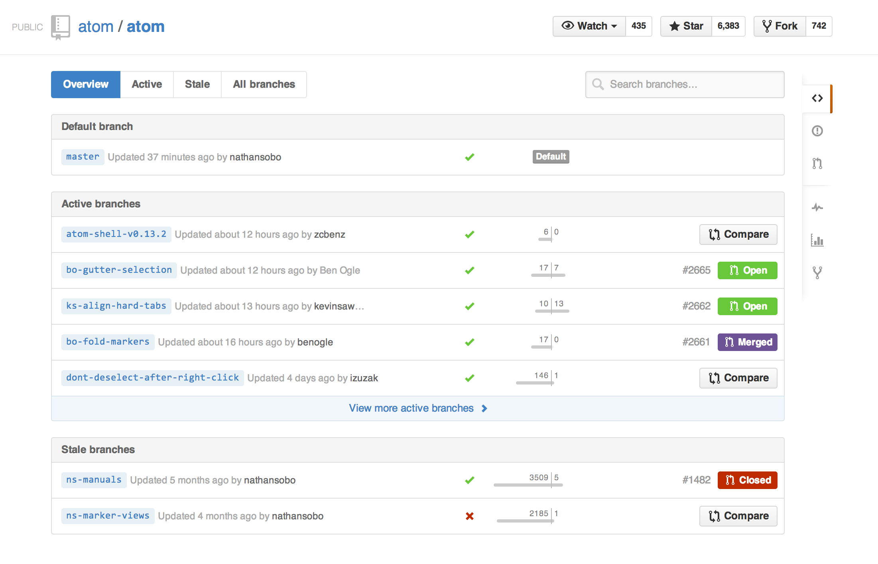Open the master branch
The height and width of the screenshot is (564, 878).
point(83,157)
